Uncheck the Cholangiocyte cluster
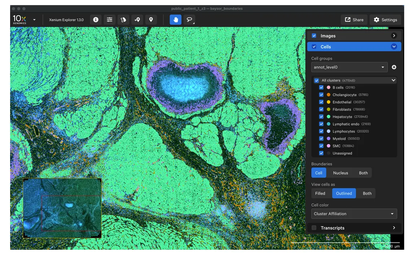410x253 pixels. tap(321, 95)
